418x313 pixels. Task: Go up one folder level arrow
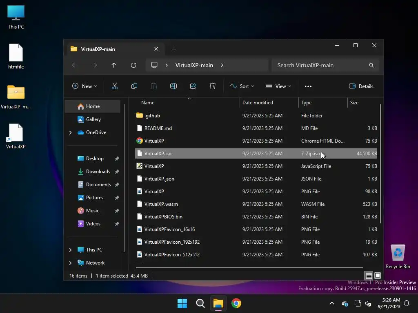114,65
